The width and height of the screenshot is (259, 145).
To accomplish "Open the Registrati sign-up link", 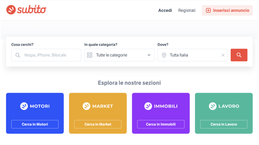I will (x=187, y=10).
